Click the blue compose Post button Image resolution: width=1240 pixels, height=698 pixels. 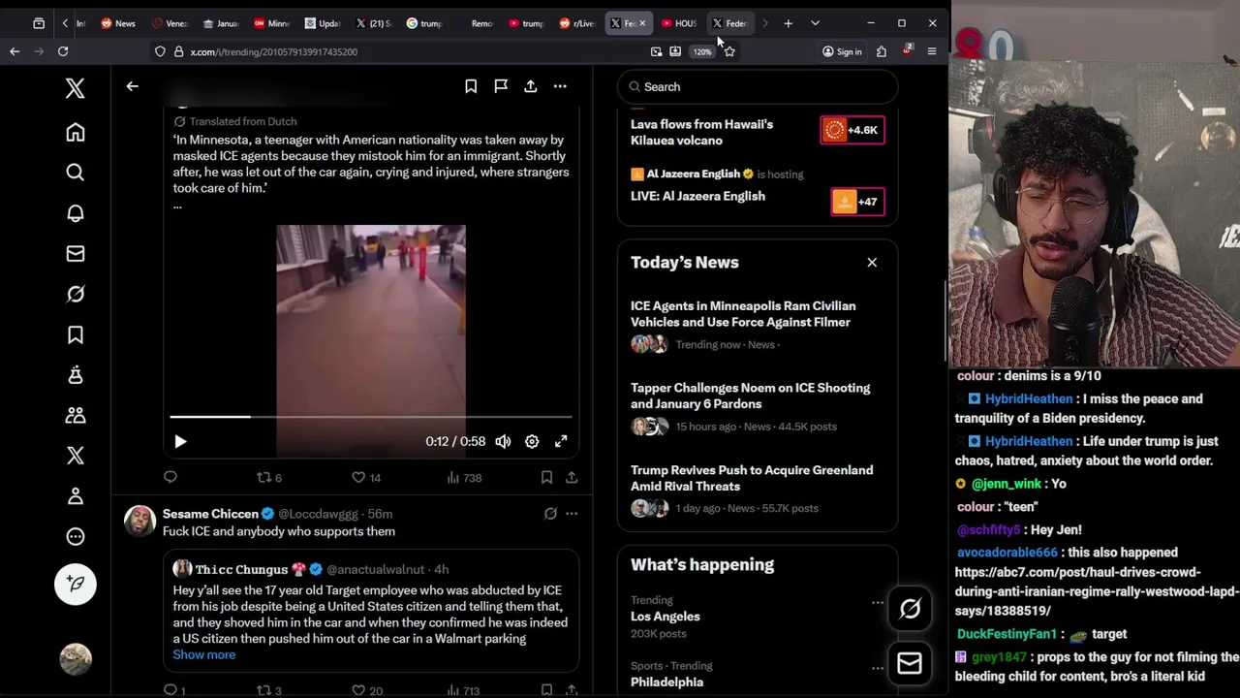[x=76, y=584]
